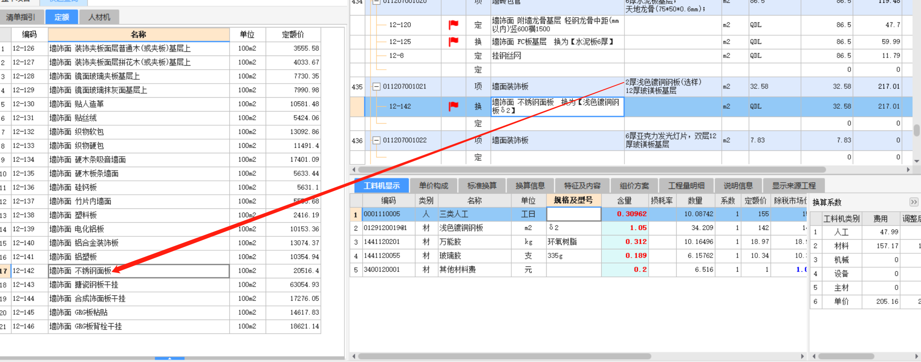Click 规格及型号 input cell for 三类人工
Screen dimensions: 921x362
574,214
